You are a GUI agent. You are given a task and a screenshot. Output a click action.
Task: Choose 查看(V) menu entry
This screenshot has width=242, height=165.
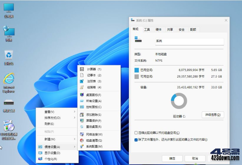pos(57,112)
